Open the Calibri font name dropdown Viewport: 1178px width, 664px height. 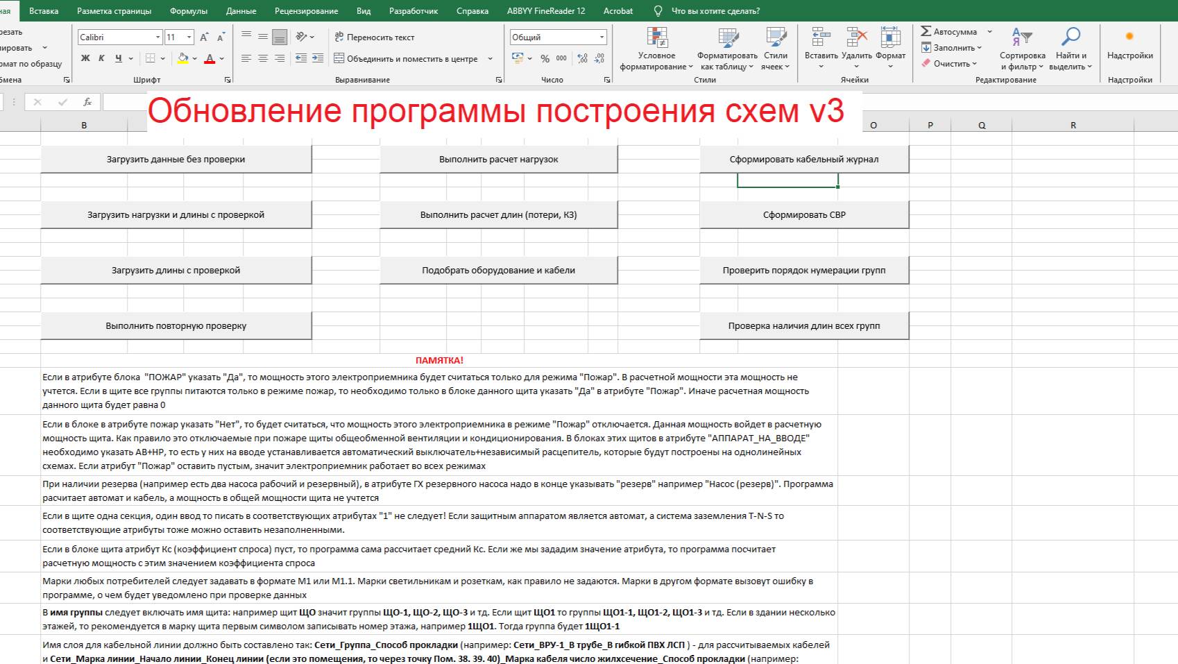[x=158, y=37]
